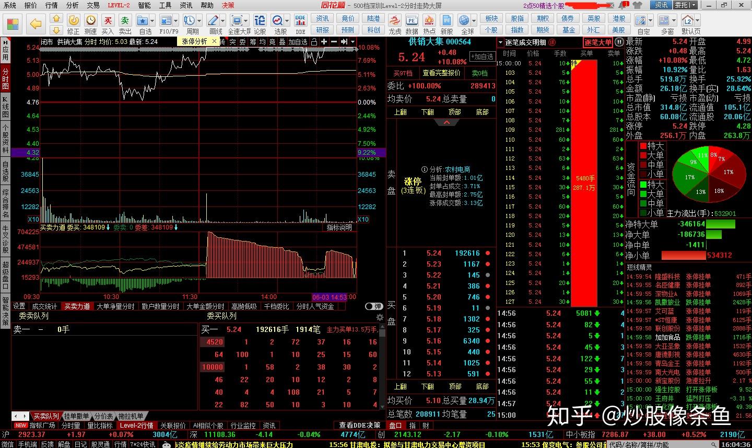Toggle the 逐笔大单 filter button
Screen dimensions: 752x448
click(x=598, y=42)
